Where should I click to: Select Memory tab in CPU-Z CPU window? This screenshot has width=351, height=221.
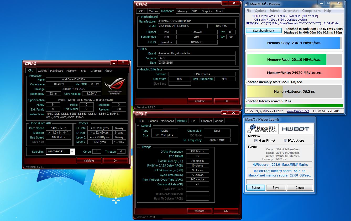click(71, 71)
